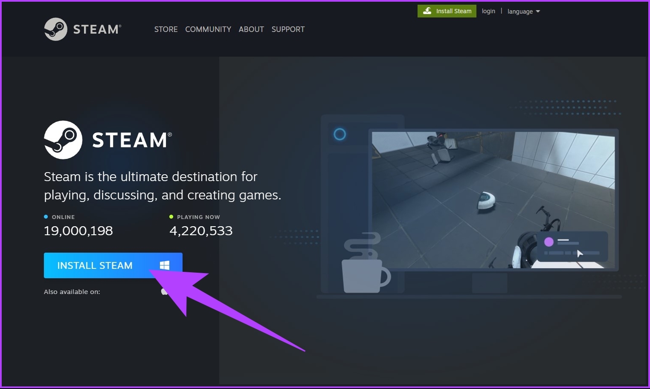
Task: Click the login link
Action: tap(488, 11)
